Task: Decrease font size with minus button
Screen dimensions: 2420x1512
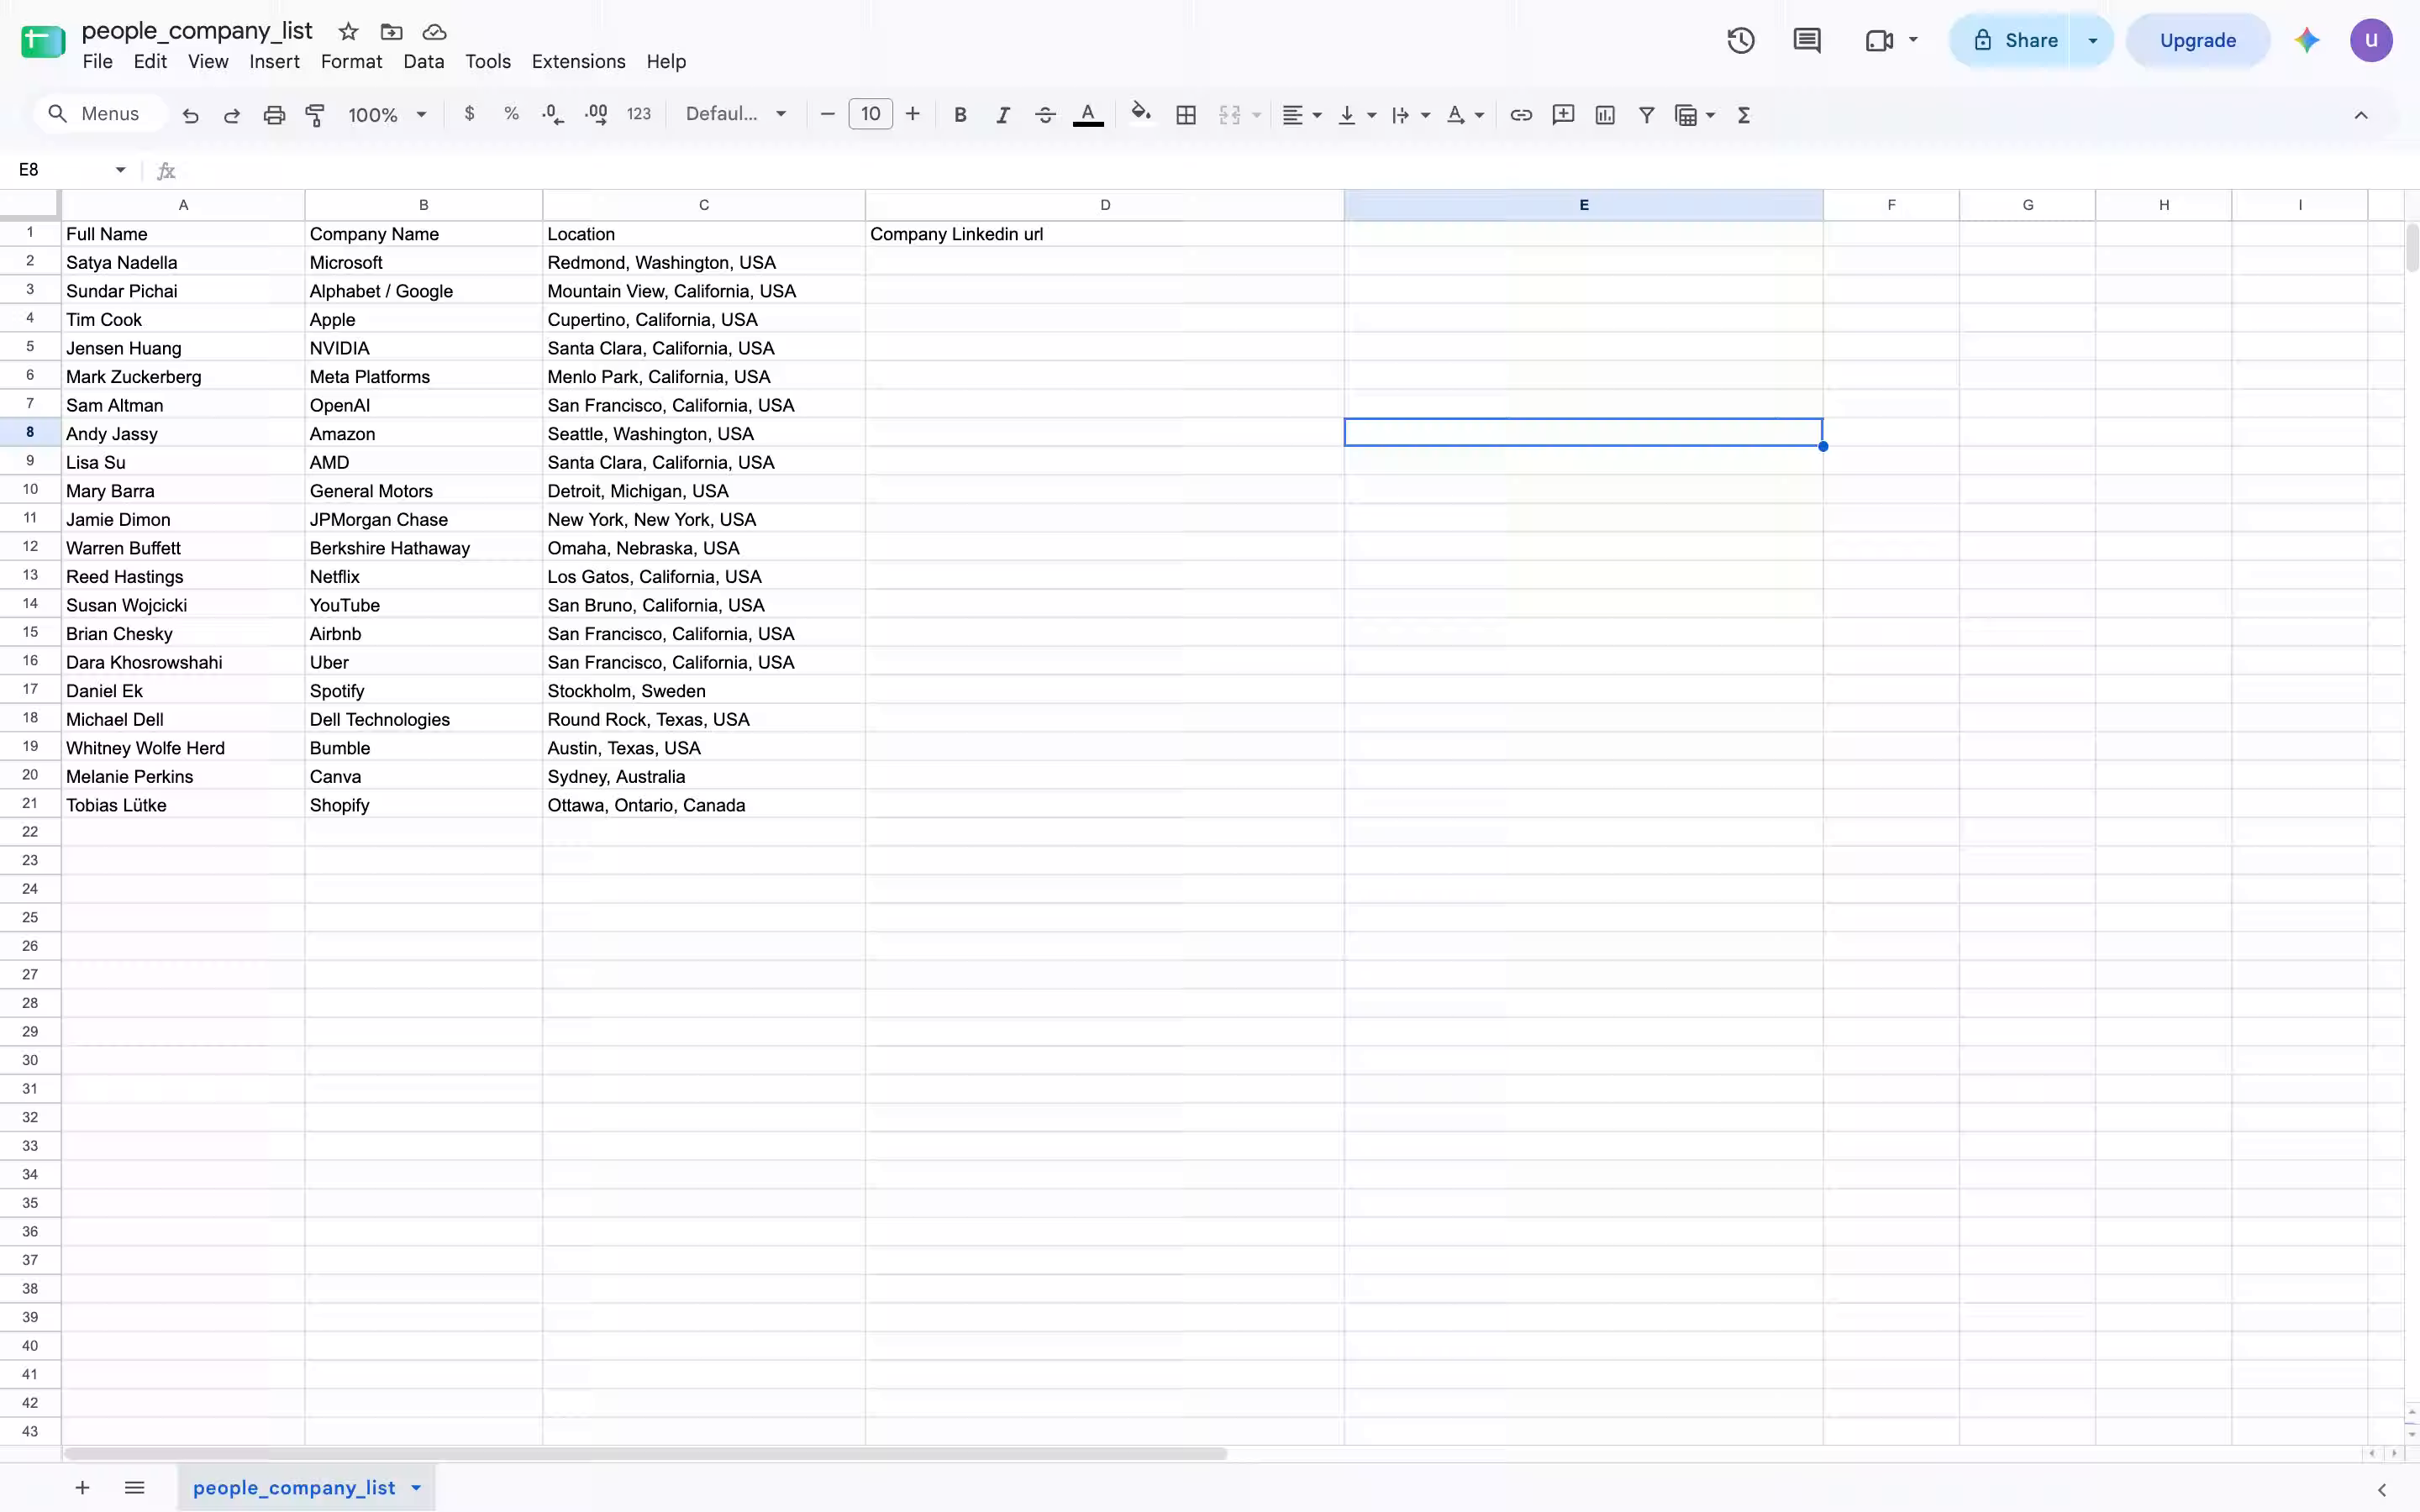Action: pyautogui.click(x=827, y=115)
